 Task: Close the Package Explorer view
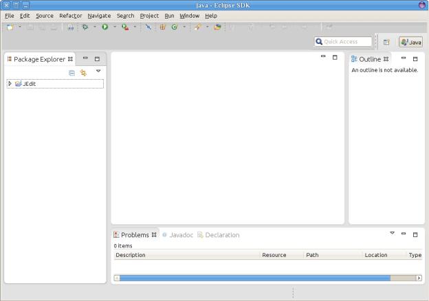(70, 59)
